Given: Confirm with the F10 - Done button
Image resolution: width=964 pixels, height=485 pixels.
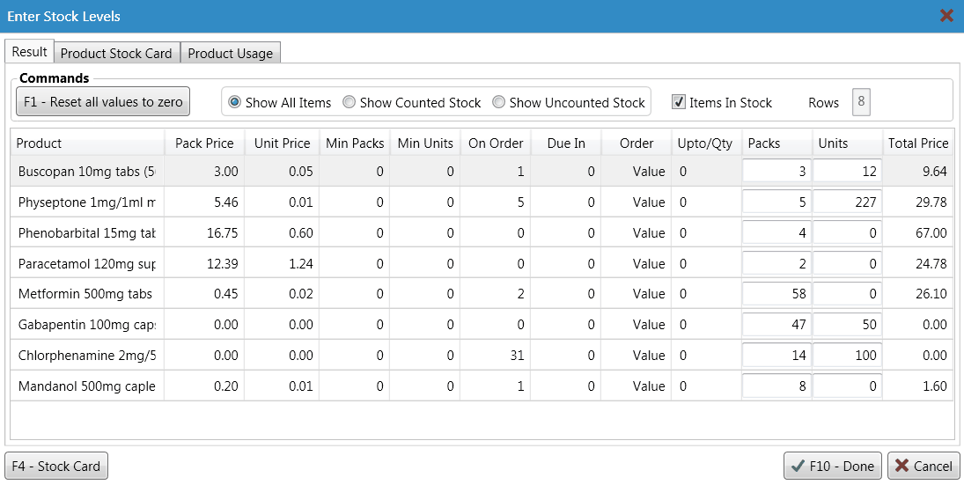Looking at the screenshot, I should (833, 466).
